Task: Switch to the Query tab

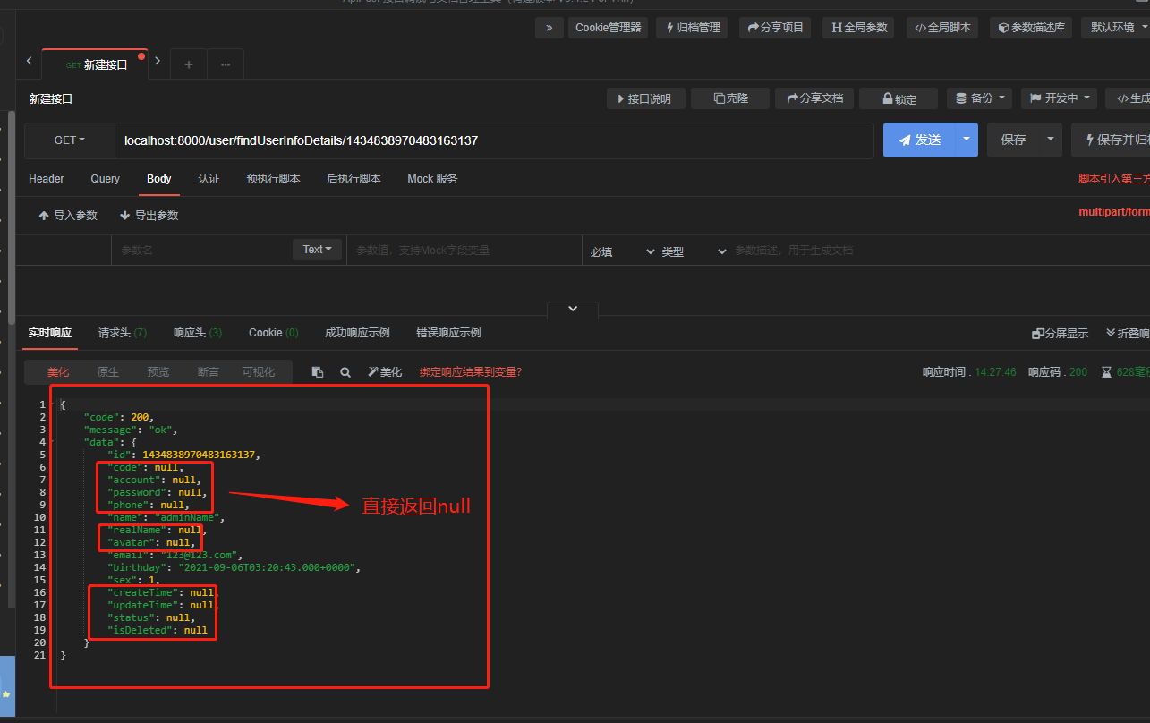Action: coord(106,179)
